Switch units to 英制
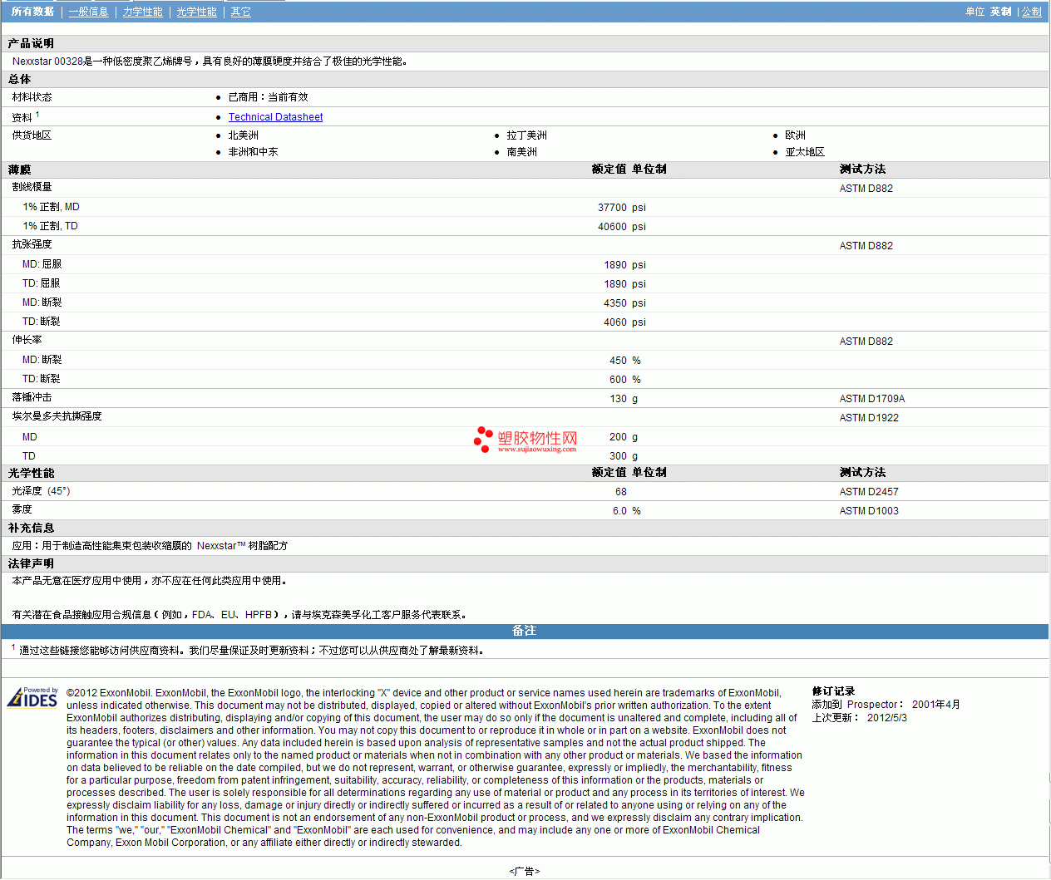This screenshot has width=1051, height=880. pyautogui.click(x=1001, y=12)
